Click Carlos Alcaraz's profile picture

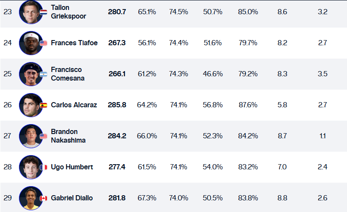pyautogui.click(x=31, y=105)
